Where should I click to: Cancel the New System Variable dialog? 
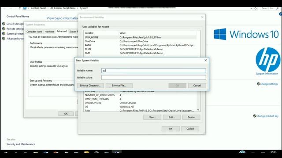pyautogui.click(x=197, y=86)
